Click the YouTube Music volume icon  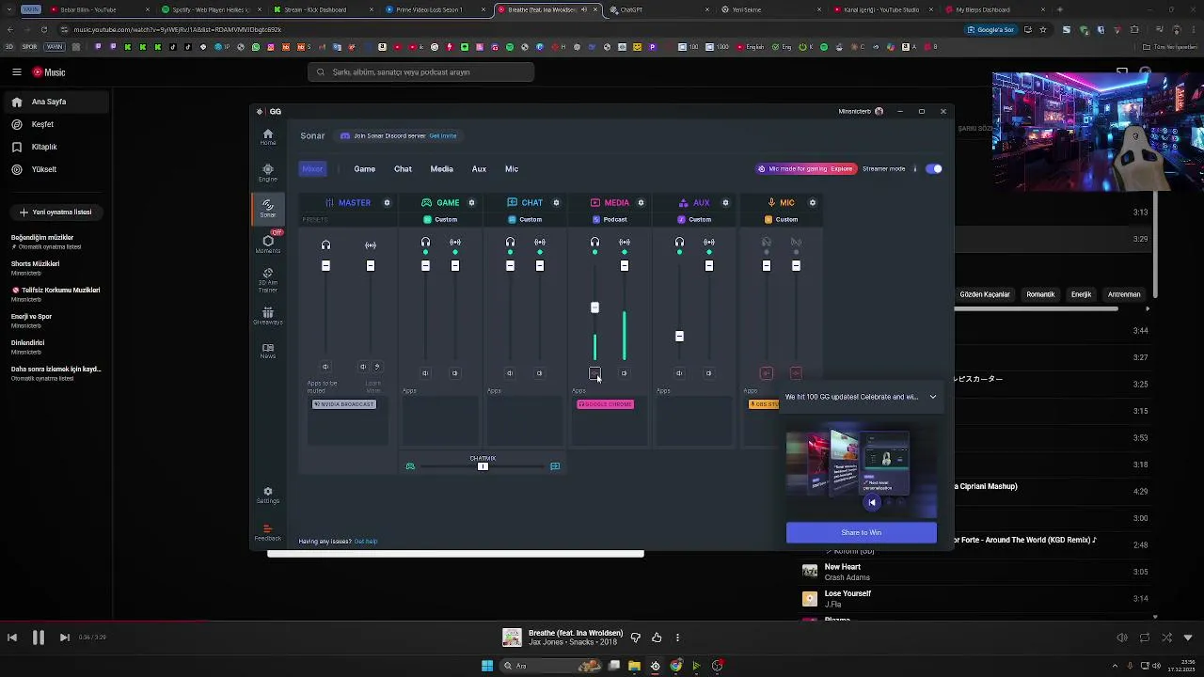click(x=1122, y=638)
